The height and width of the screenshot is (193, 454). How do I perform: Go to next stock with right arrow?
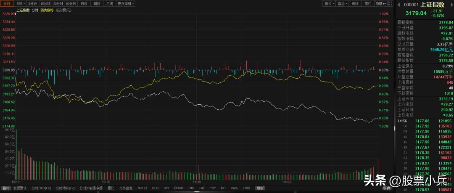[451, 4]
